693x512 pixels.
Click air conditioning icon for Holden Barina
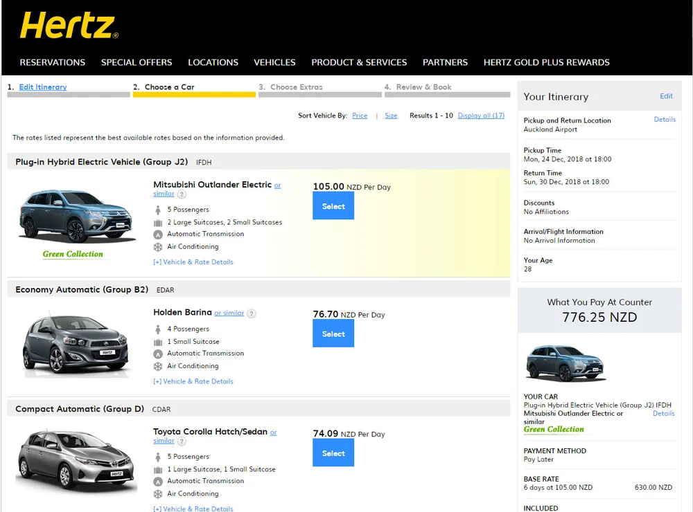pyautogui.click(x=158, y=366)
